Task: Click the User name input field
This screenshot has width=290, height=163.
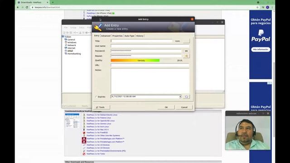Action: click(150, 46)
